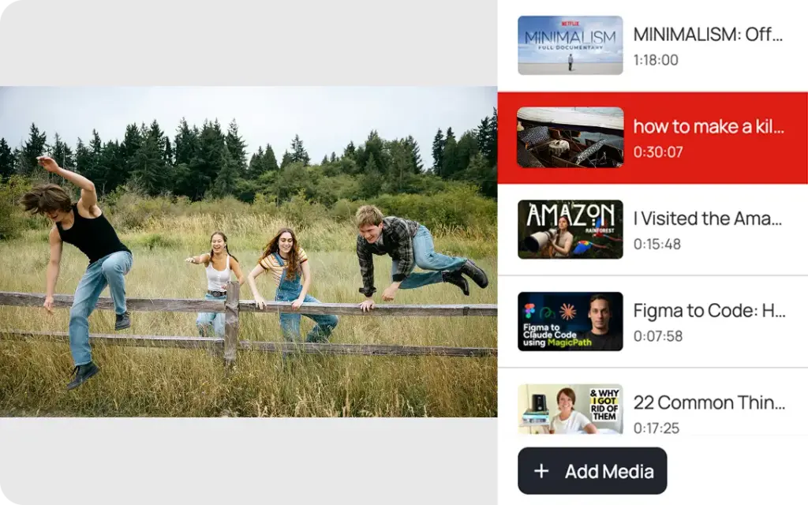Click the Netflix logo on MINIMALISM thumbnail
Image resolution: width=808 pixels, height=505 pixels.
tap(570, 24)
